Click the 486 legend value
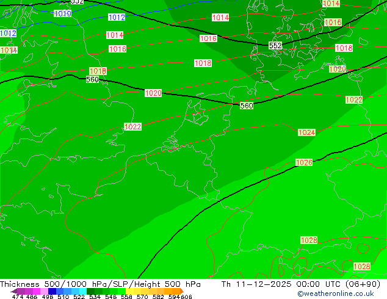Image resolution: width=387 pixels, height=299 pixels. (32, 297)
